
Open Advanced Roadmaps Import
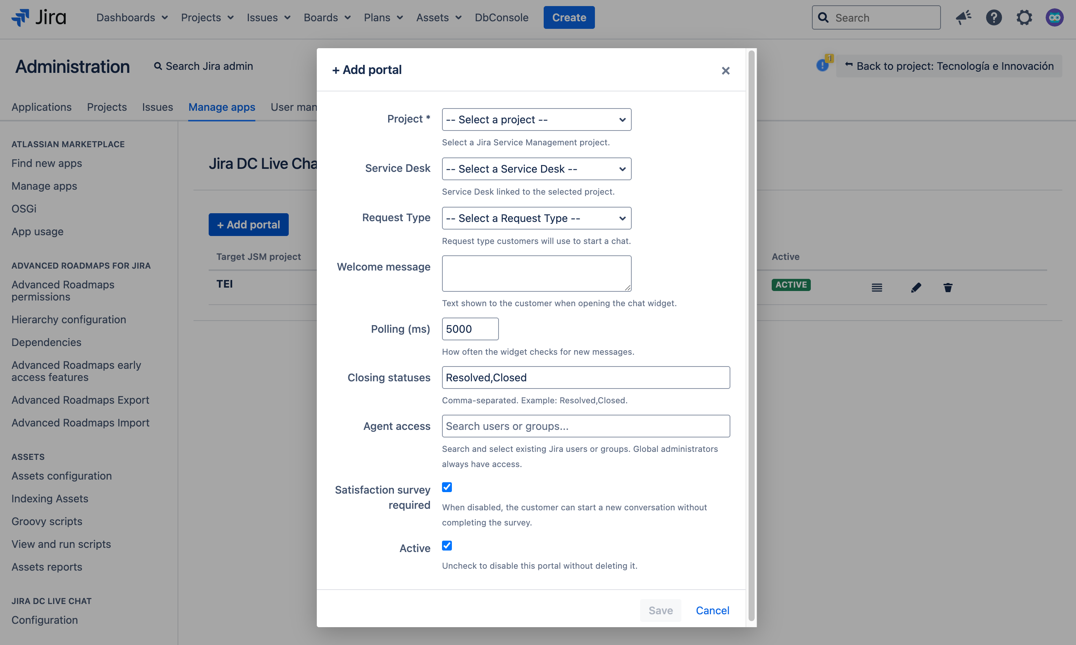pos(80,422)
